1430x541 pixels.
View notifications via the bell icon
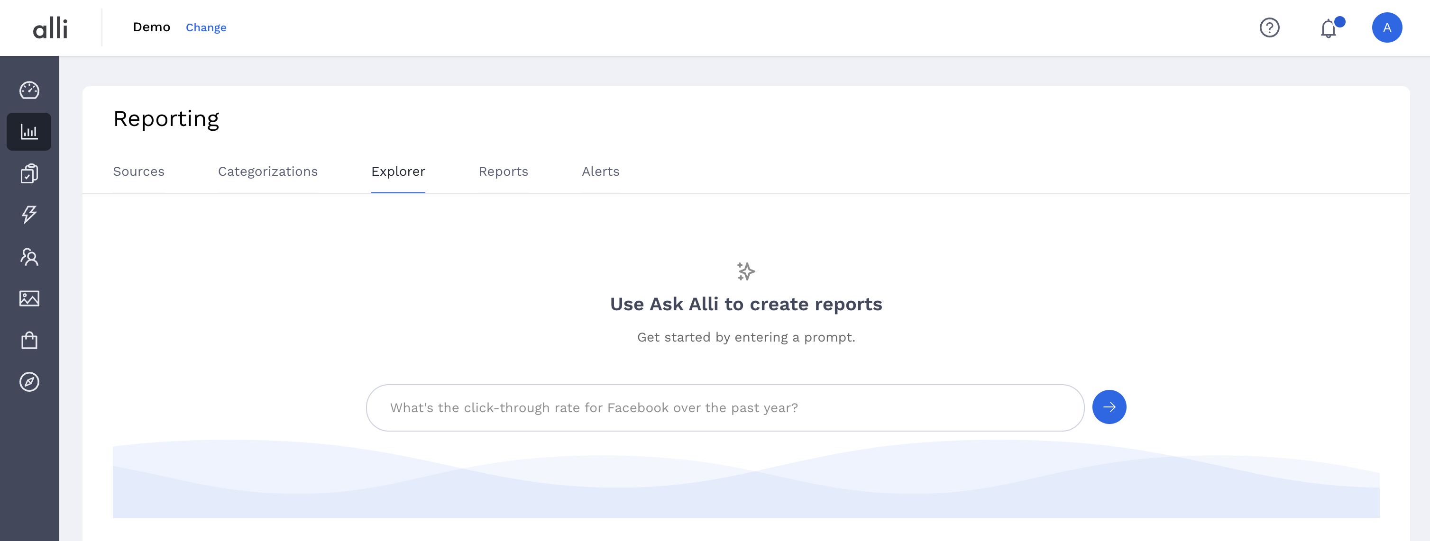pos(1329,28)
